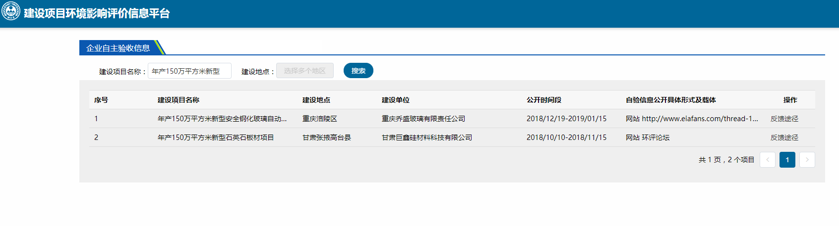The height and width of the screenshot is (226, 839).
Task: Open project 年产150万平方米新型安全钢化玻璃自动...
Action: [x=222, y=119]
